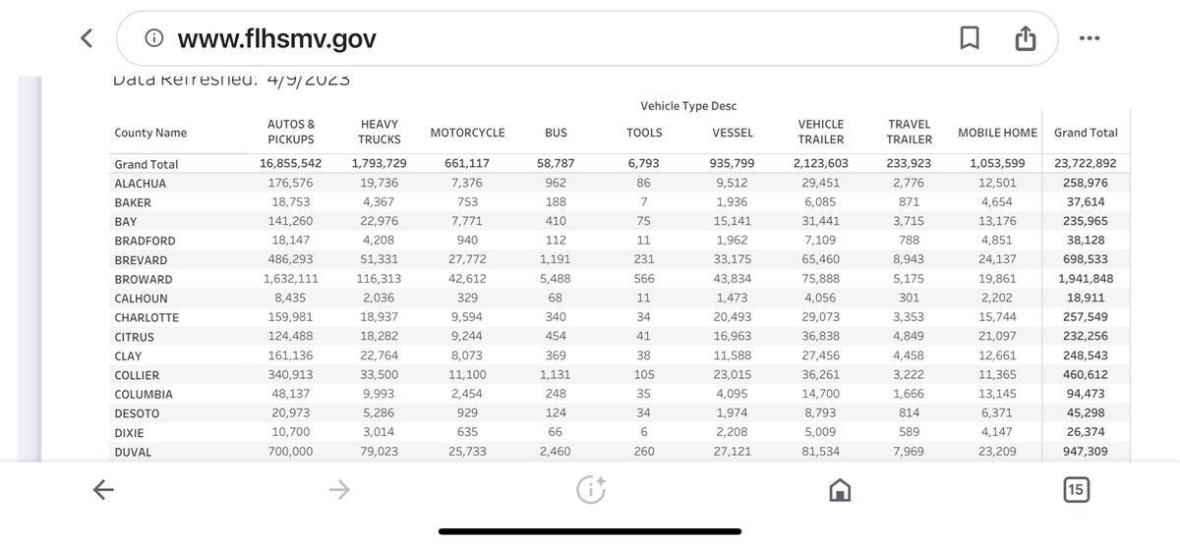Select the VESSEL column header
This screenshot has height=545, width=1180.
tap(733, 133)
